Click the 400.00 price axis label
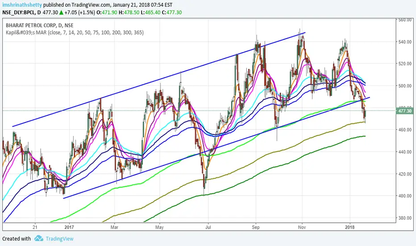This screenshot has width=416, height=246. coord(405,196)
